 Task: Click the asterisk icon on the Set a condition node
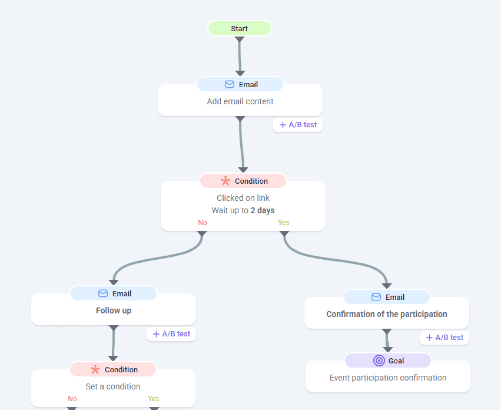tap(95, 370)
